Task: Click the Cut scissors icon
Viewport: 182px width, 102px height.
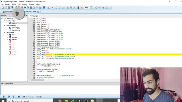Action: (103, 8)
